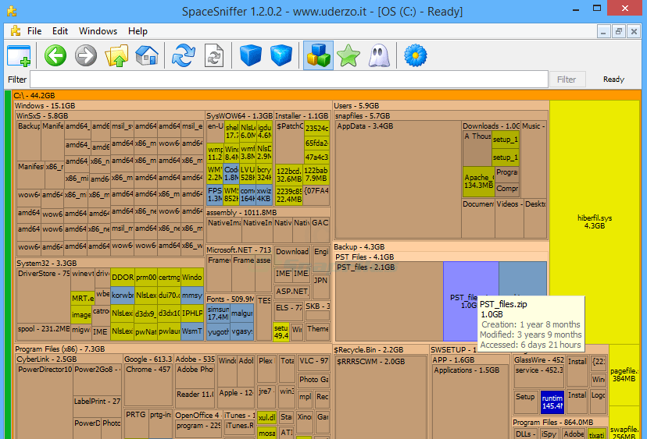Select the yellow MRT.e file block
This screenshot has height=439, width=647.
pos(82,298)
